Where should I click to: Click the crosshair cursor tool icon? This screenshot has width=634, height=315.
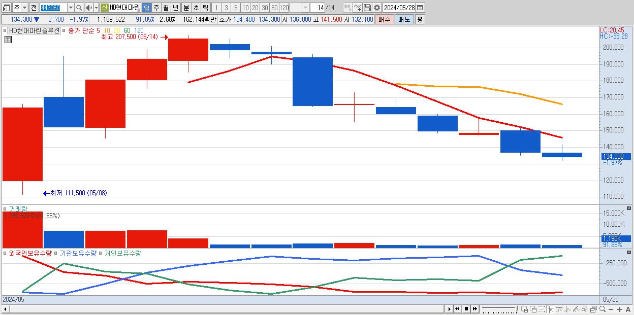(x=551, y=309)
